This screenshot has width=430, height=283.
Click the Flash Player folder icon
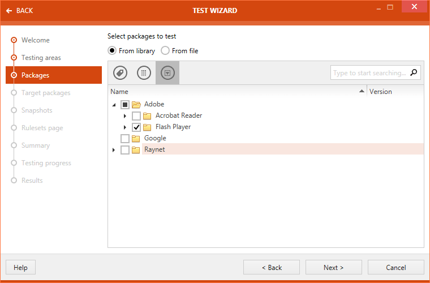[x=147, y=127]
